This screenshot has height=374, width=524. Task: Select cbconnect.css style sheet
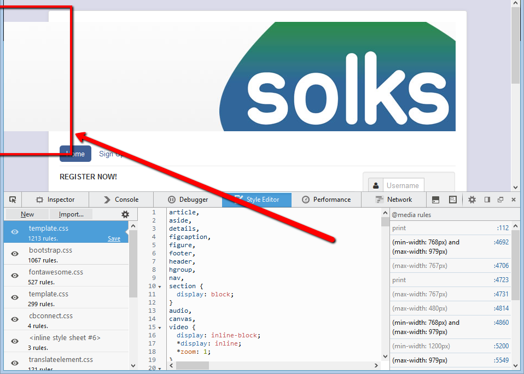[x=66, y=319]
